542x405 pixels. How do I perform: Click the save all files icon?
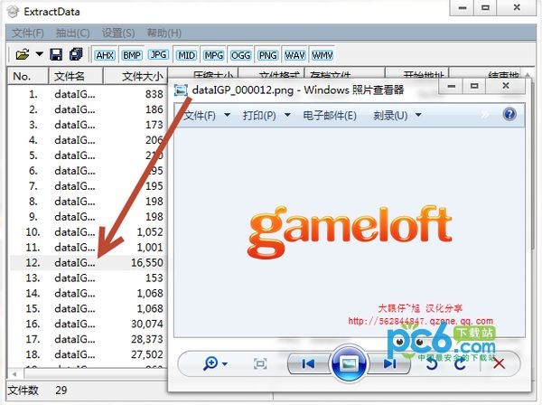pyautogui.click(x=76, y=54)
